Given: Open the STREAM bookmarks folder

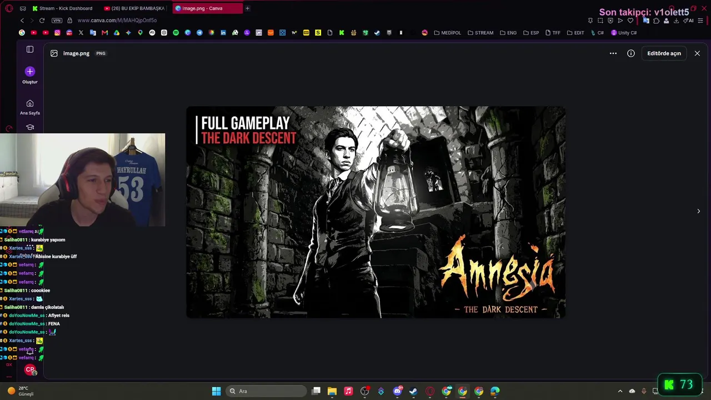Looking at the screenshot, I should tap(480, 33).
